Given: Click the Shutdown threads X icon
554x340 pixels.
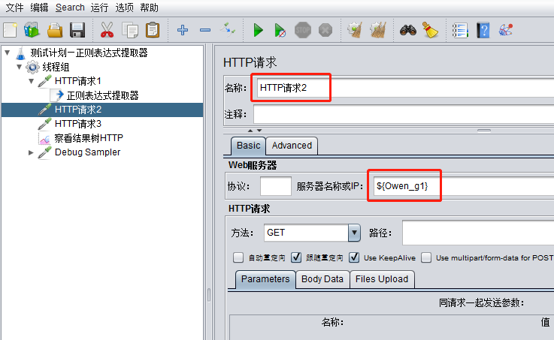Looking at the screenshot, I should pos(325,30).
